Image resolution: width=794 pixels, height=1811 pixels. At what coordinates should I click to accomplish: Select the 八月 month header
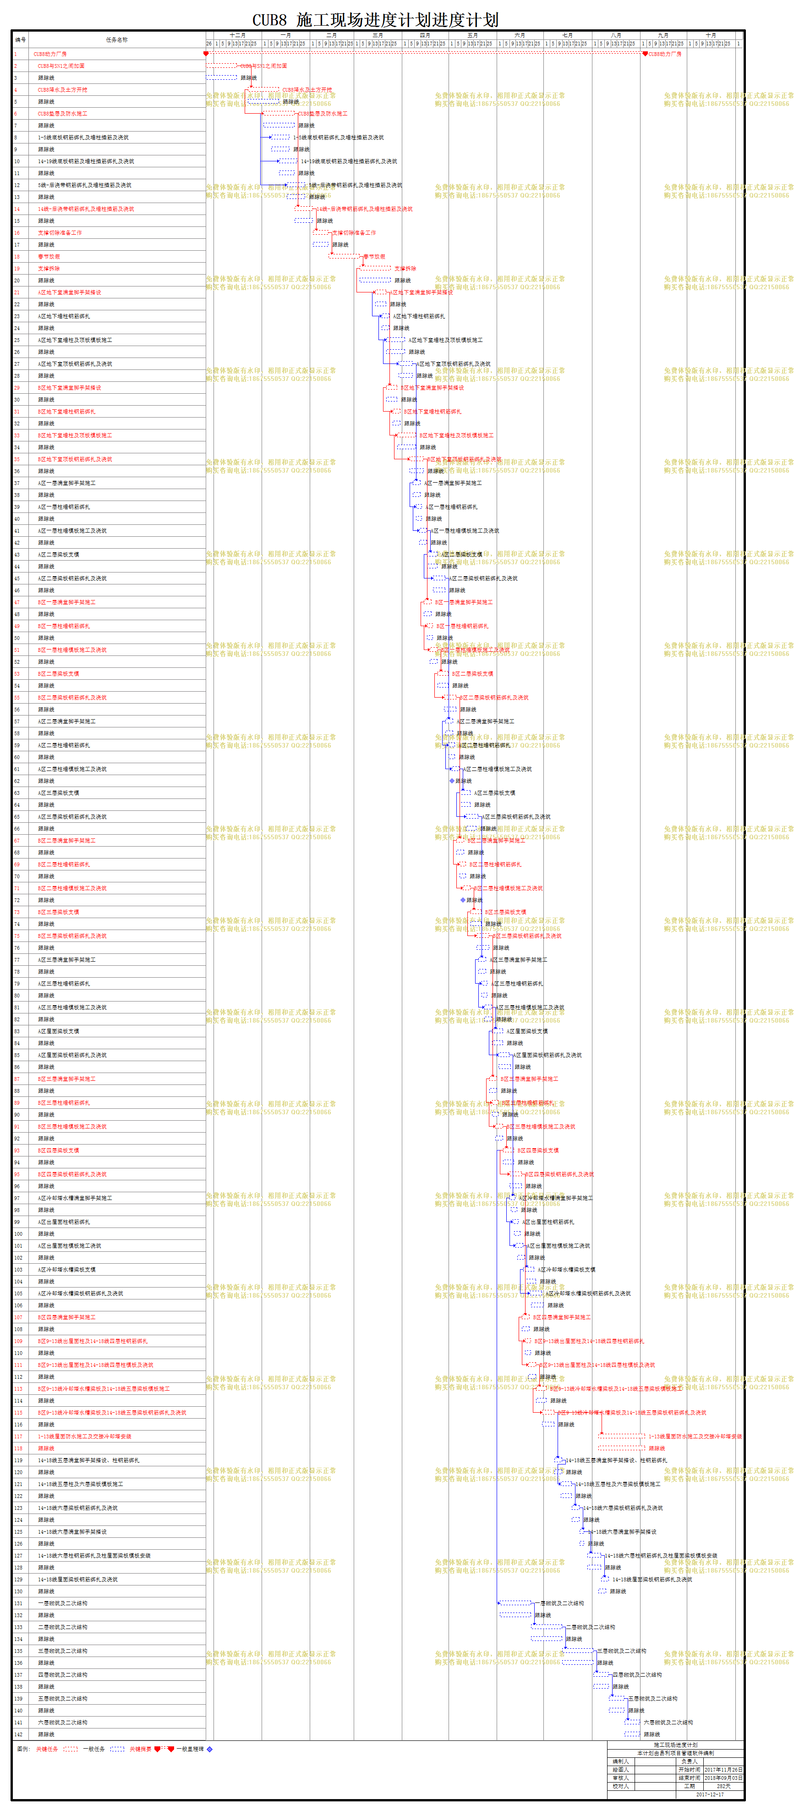[x=615, y=35]
